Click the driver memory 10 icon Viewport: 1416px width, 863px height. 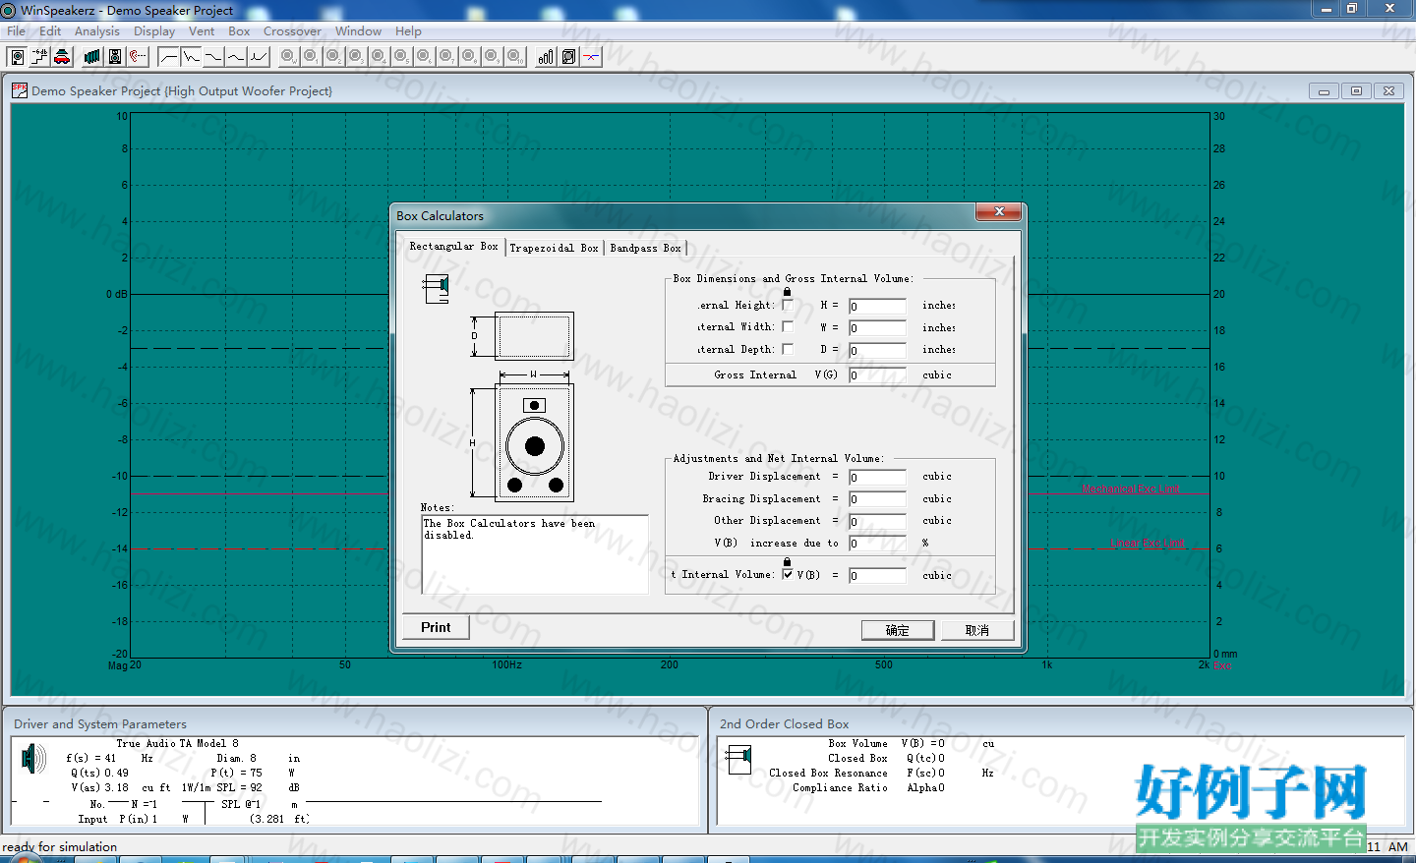pos(514,56)
